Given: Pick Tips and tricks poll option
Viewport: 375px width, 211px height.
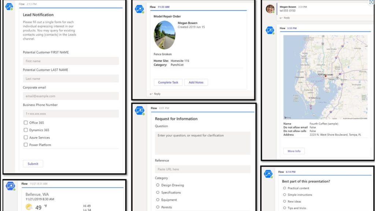Looking at the screenshot, I should click(284, 208).
